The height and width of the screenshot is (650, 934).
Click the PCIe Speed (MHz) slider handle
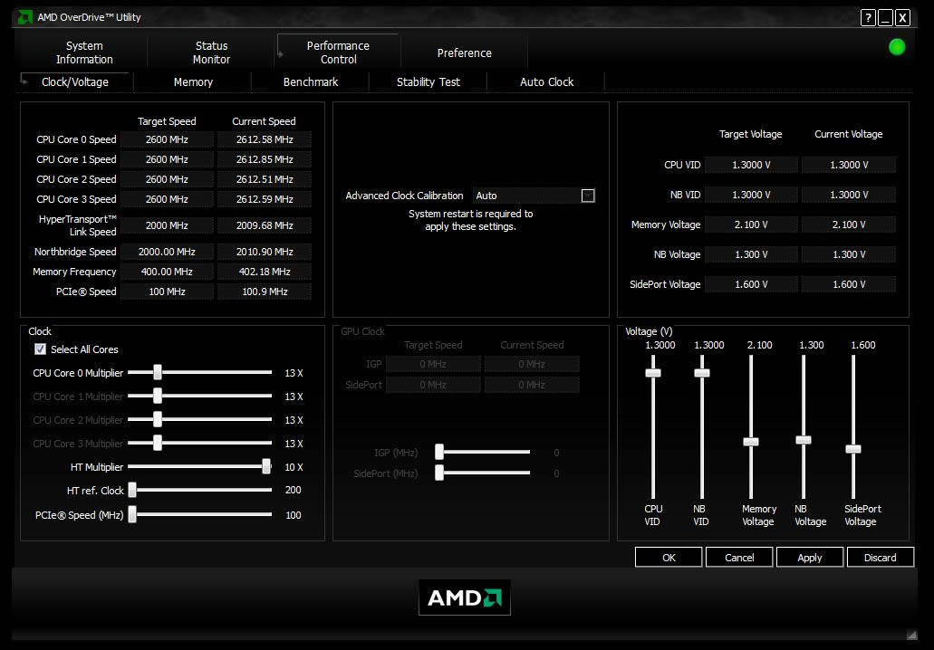(132, 514)
